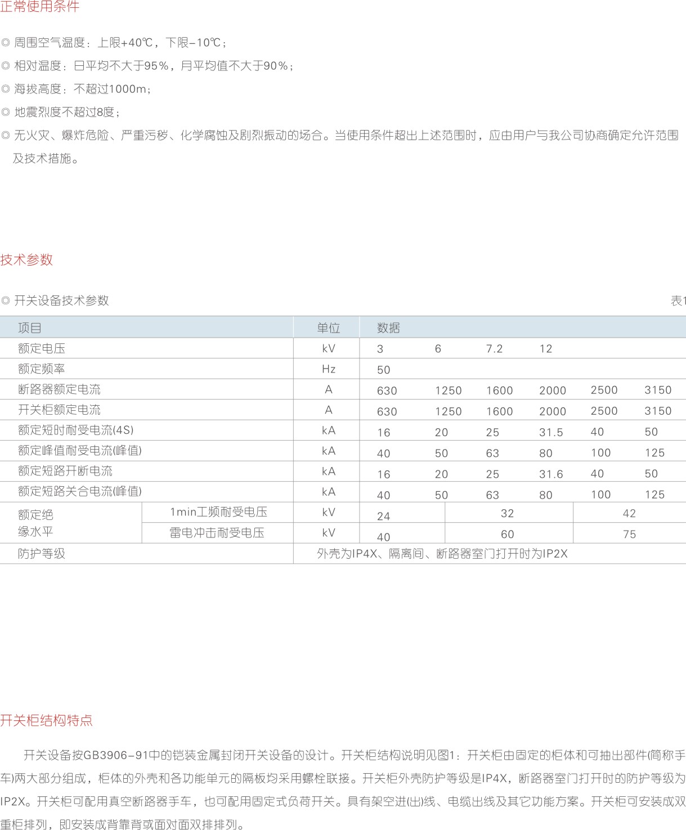The image size is (686, 830).
Task: Select the 单位 column header
Action: (x=328, y=328)
